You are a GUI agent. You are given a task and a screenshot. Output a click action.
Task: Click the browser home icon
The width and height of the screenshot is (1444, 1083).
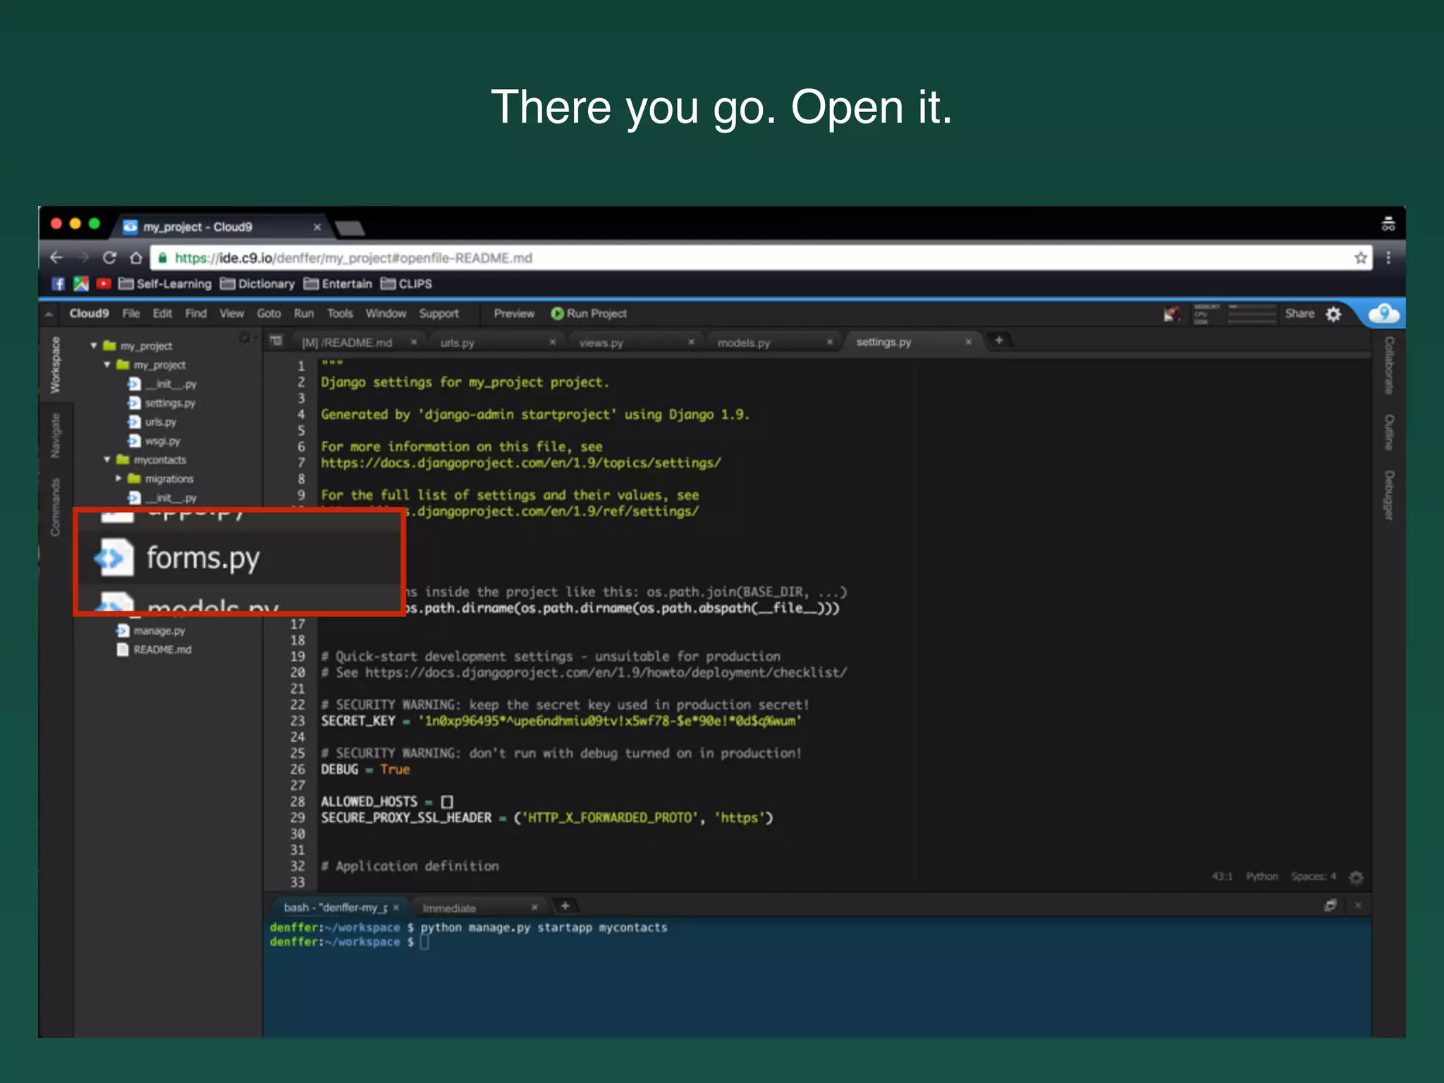(136, 258)
